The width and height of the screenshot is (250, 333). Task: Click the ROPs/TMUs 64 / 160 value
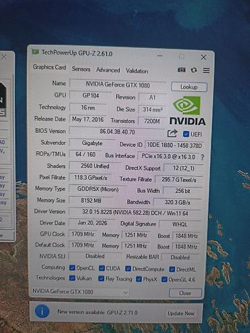pyautogui.click(x=85, y=154)
